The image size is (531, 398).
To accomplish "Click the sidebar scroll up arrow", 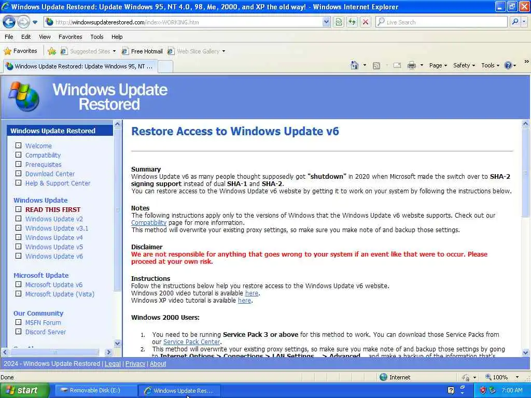I will 117,124.
